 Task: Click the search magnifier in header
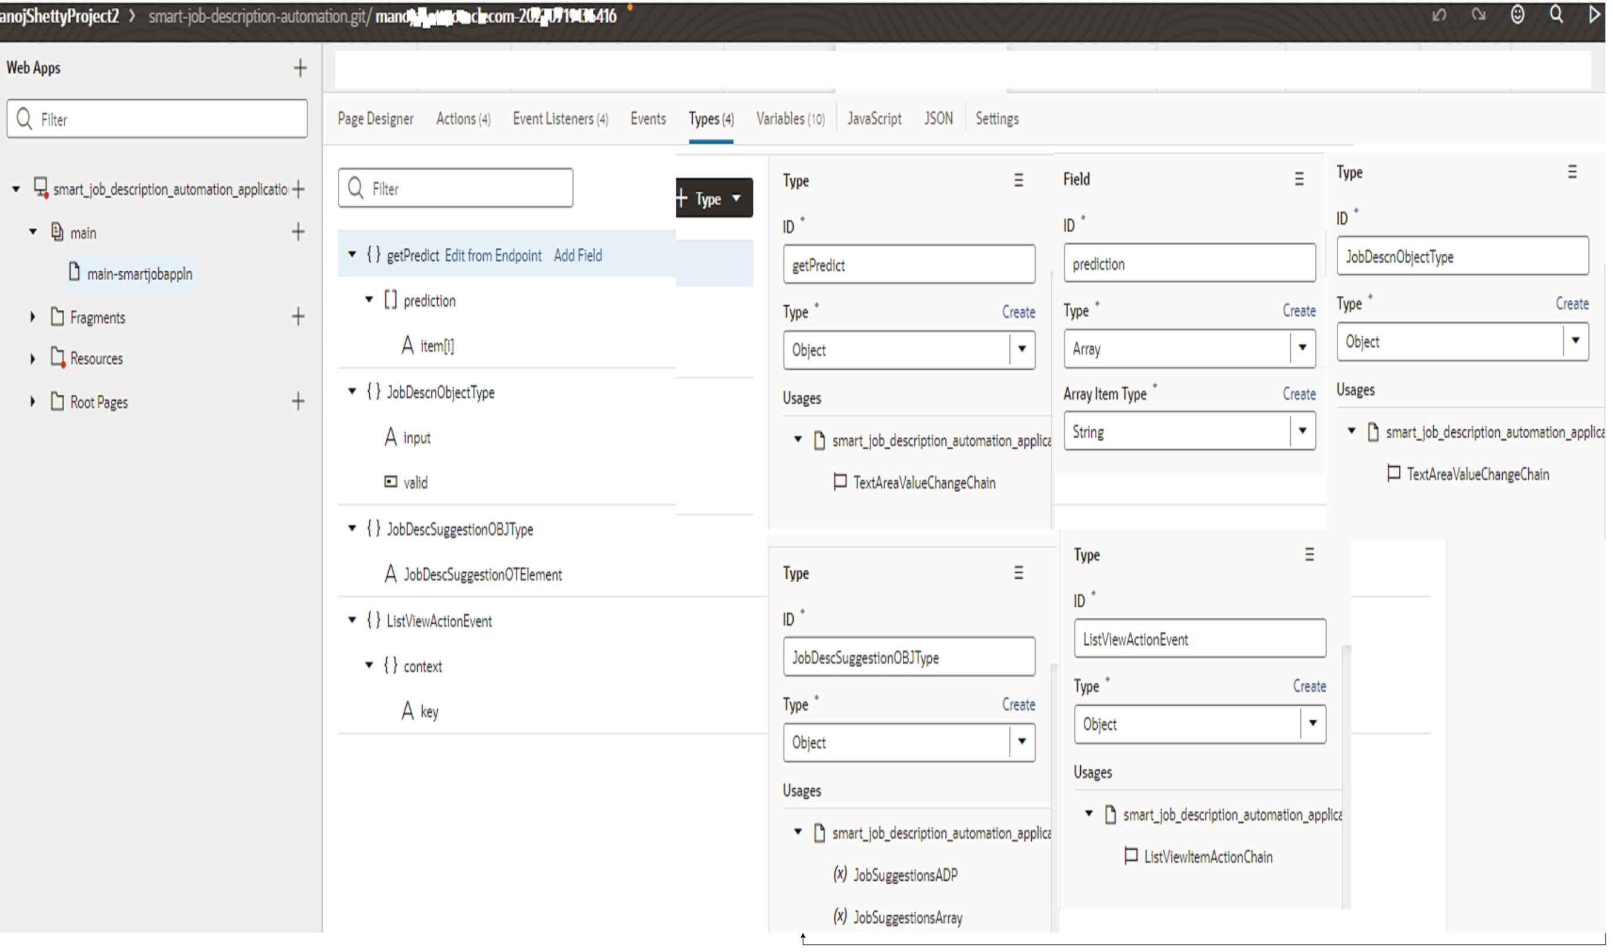point(1556,15)
